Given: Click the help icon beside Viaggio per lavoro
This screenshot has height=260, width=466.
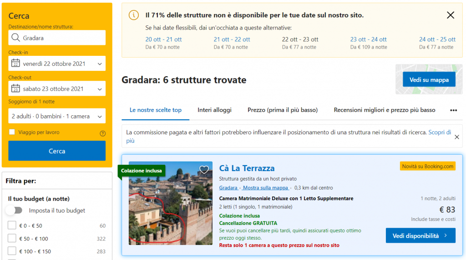Looking at the screenshot, I should pos(102,133).
